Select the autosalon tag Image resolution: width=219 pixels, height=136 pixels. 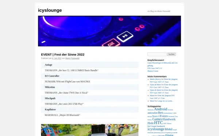(x=153, y=113)
